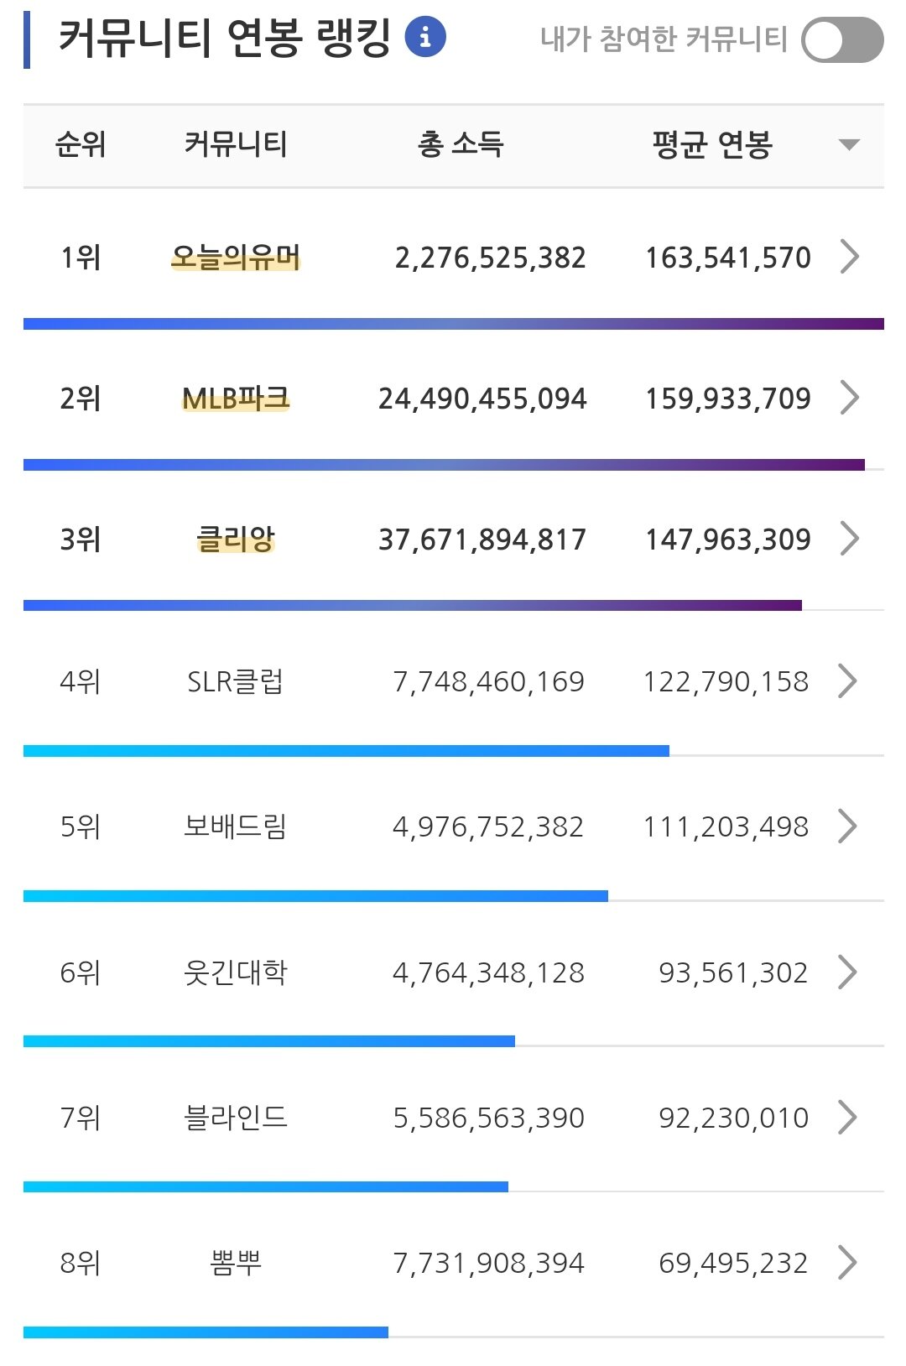Open the chevron for 웃긴대학 row
Viewport: 906px width, 1366px height.
pyautogui.click(x=847, y=972)
